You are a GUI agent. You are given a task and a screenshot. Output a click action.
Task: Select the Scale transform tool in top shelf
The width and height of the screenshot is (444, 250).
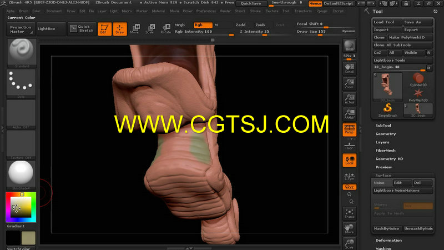[x=150, y=29]
